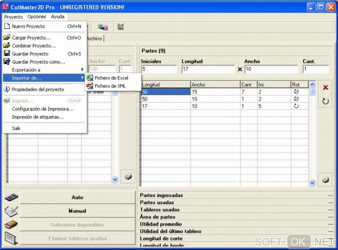Switch to the Archivo tab
This screenshot has height=250, width=338.
tap(95, 38)
